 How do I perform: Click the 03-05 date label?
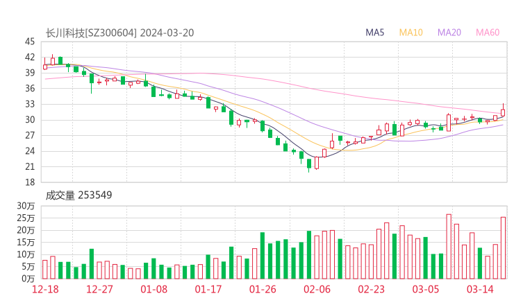426,289
